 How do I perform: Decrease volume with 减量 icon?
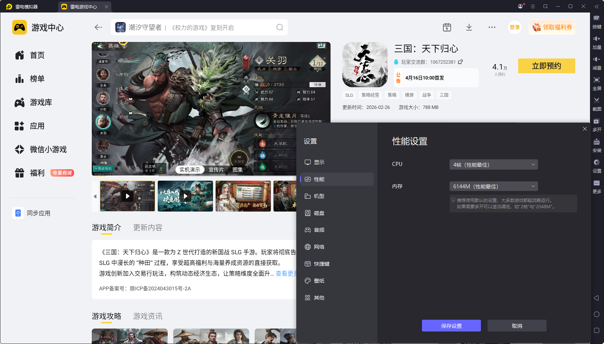[597, 63]
